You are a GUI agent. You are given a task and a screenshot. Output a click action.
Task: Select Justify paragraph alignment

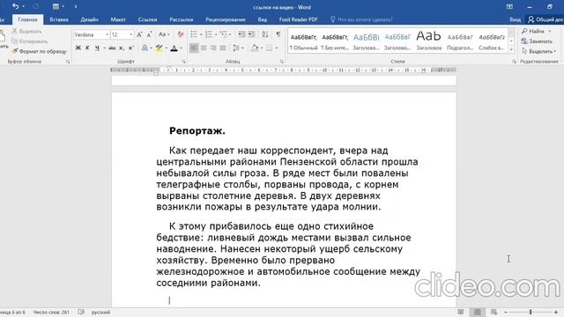pyautogui.click(x=223, y=48)
